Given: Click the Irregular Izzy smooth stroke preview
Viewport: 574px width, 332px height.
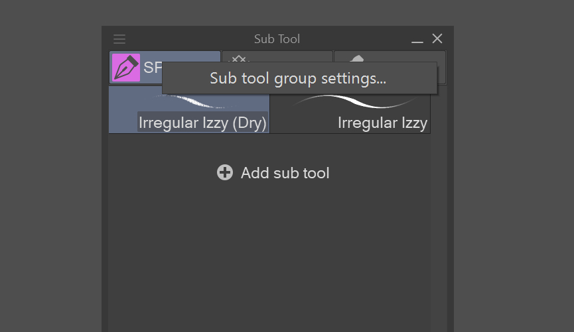Looking at the screenshot, I should 352,101.
